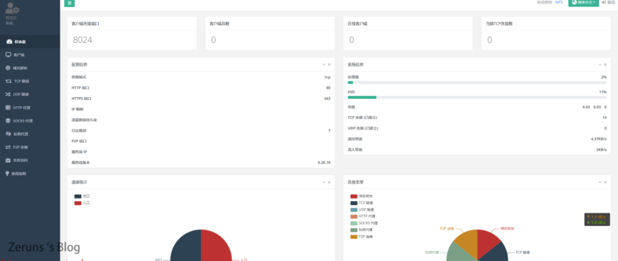Click the briefcase icon for file access
Screen dimensions: 618x261
point(8,160)
